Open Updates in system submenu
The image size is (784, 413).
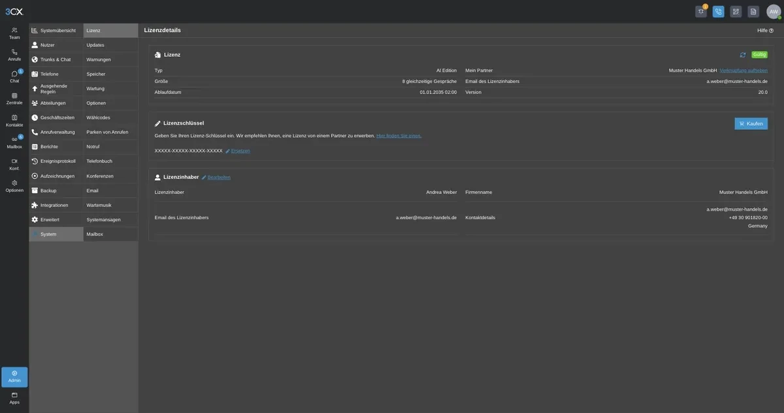110,45
